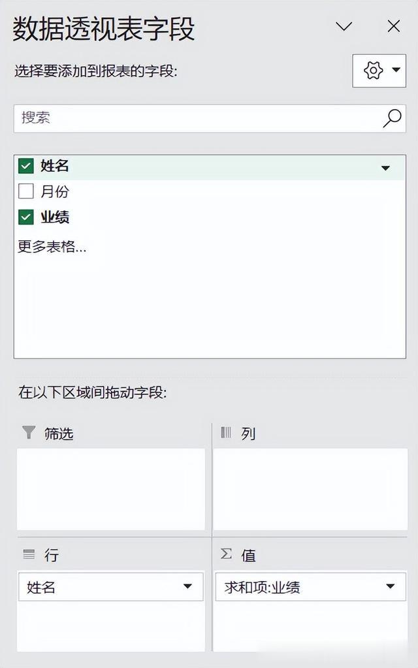This screenshot has width=418, height=668.
Task: Uncheck the 姓名 field checkbox
Action: pyautogui.click(x=26, y=166)
